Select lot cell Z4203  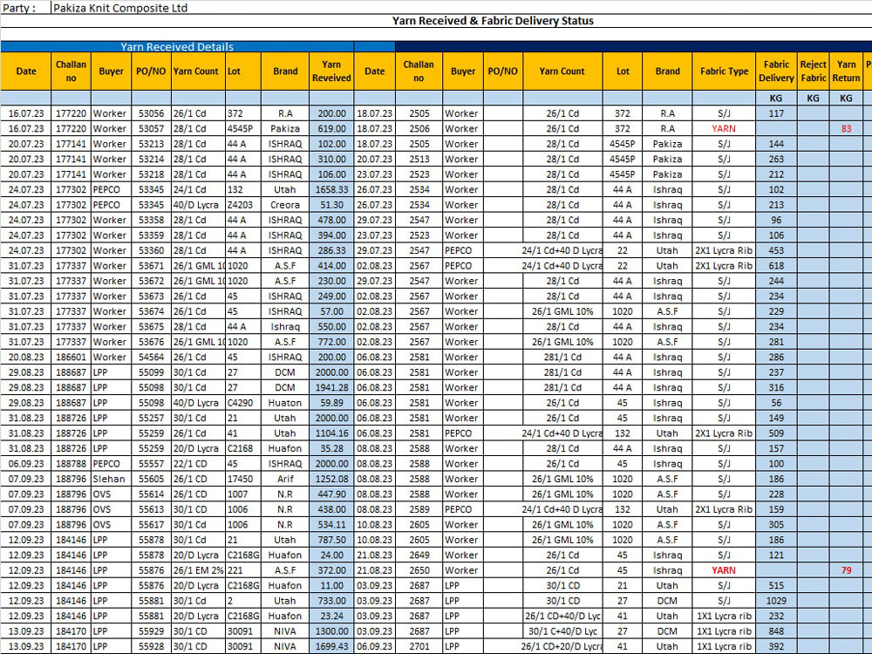pos(243,205)
